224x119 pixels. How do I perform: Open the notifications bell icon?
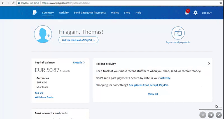(x=187, y=13)
